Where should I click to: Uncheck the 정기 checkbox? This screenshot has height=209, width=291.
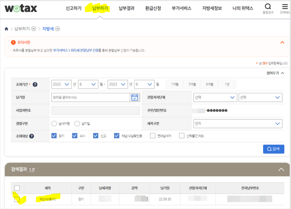[54, 136]
